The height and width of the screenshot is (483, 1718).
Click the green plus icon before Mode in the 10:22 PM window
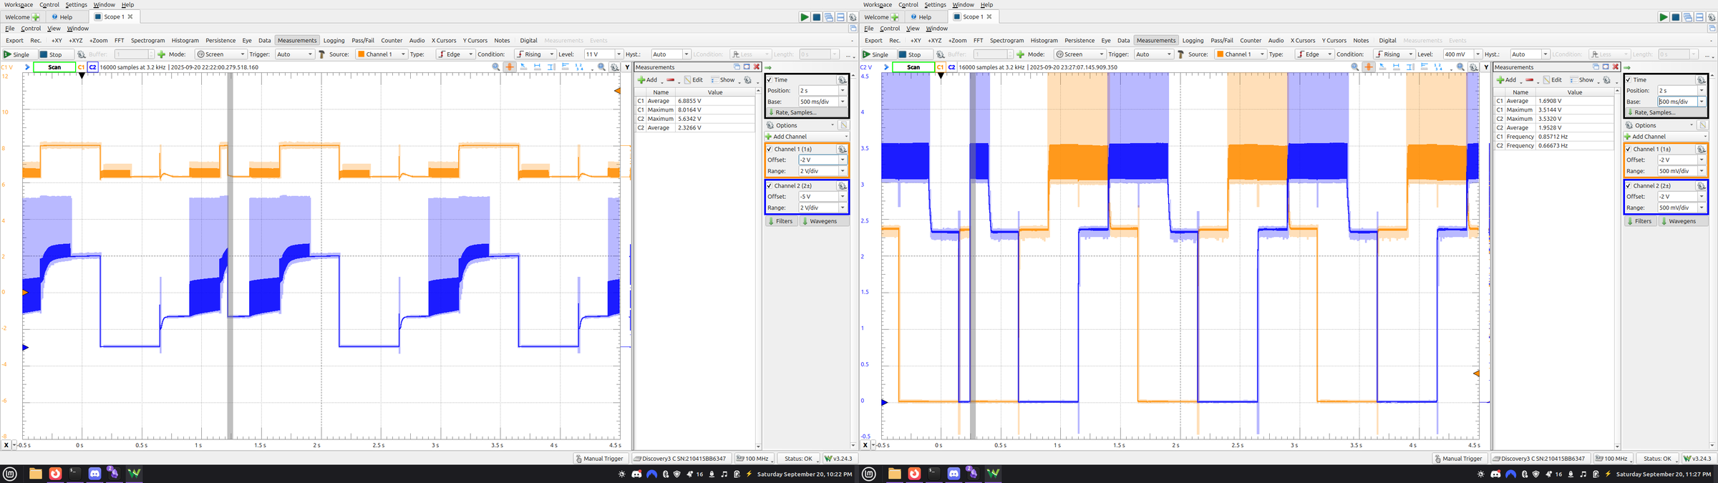point(162,54)
